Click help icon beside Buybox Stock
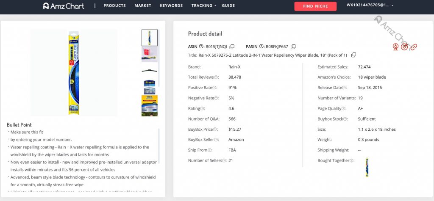The width and height of the screenshot is (434, 201). point(345,119)
